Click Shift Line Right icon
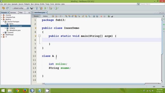Image resolution: width=165 pixels, height=93 pixels. tap(97, 16)
